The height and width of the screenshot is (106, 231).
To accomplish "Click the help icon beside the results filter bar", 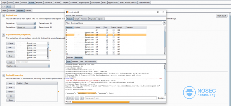I will [164, 23].
